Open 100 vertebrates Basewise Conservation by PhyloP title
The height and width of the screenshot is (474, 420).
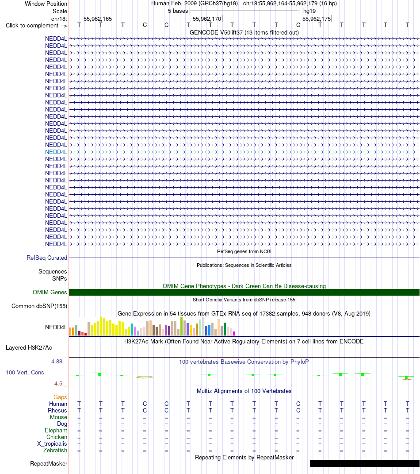click(244, 362)
